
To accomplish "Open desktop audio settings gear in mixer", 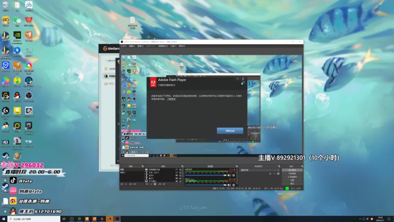I will [233, 176].
